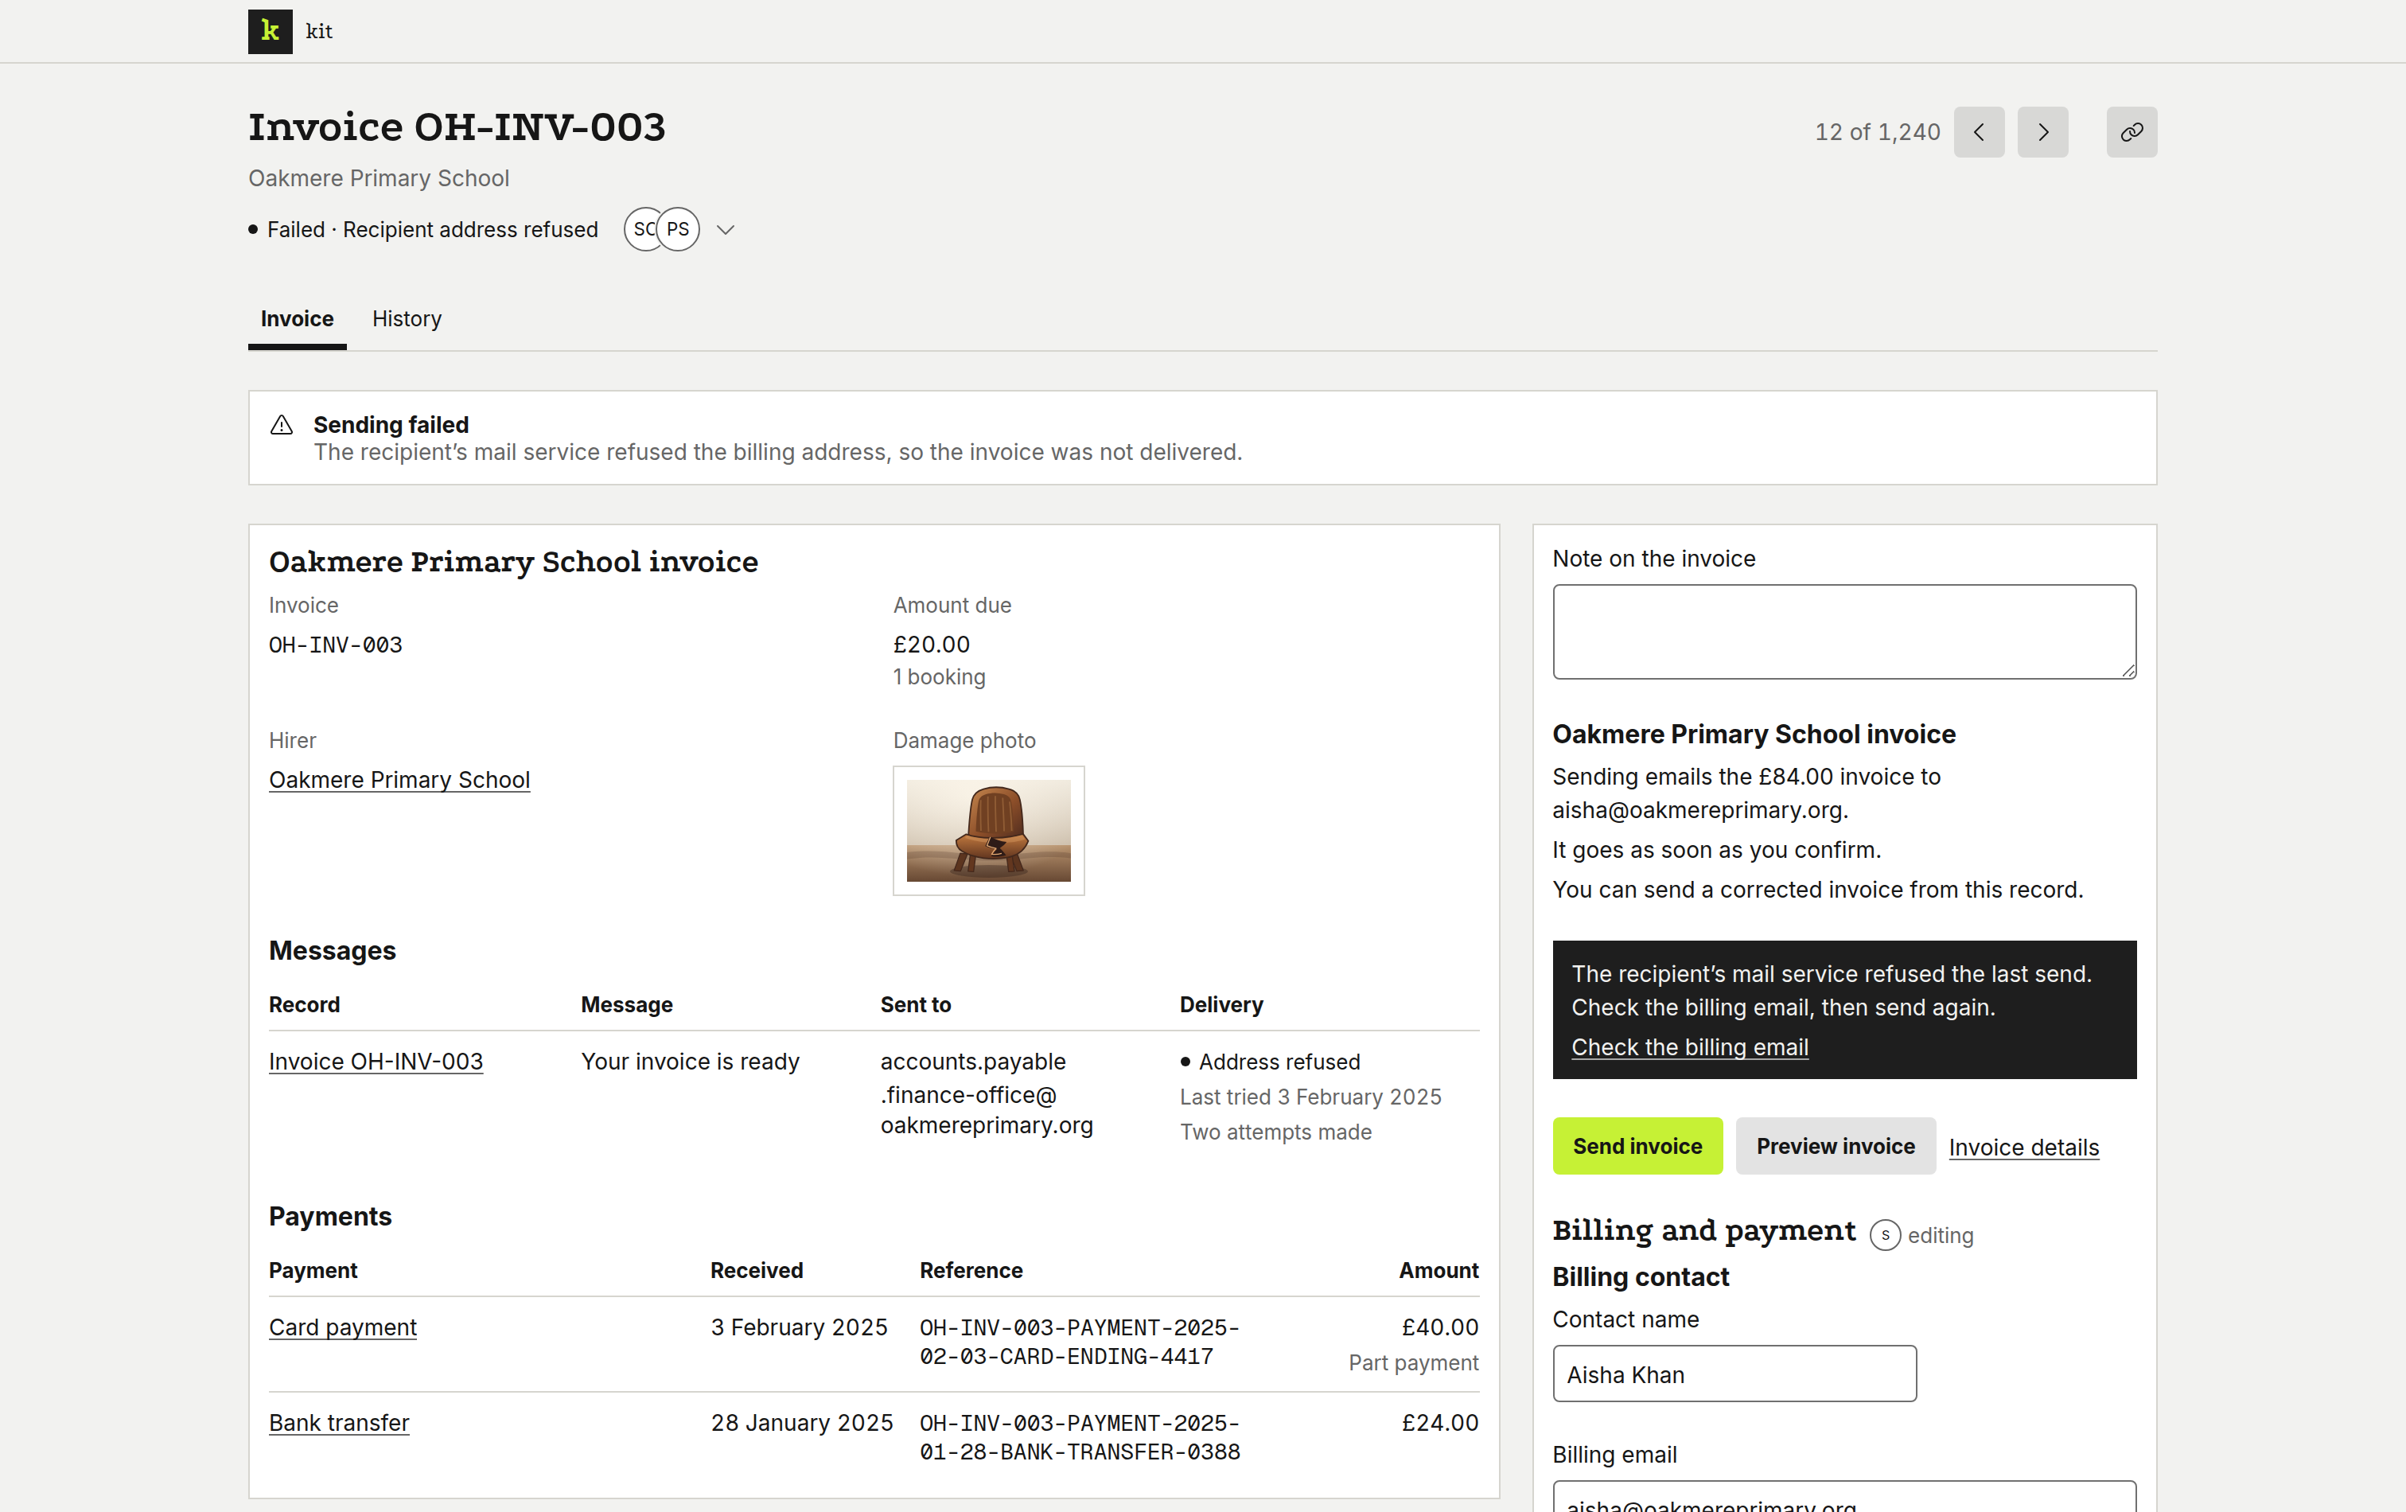Click the 28 January 2025 received date
The width and height of the screenshot is (2406, 1512).
tap(801, 1423)
